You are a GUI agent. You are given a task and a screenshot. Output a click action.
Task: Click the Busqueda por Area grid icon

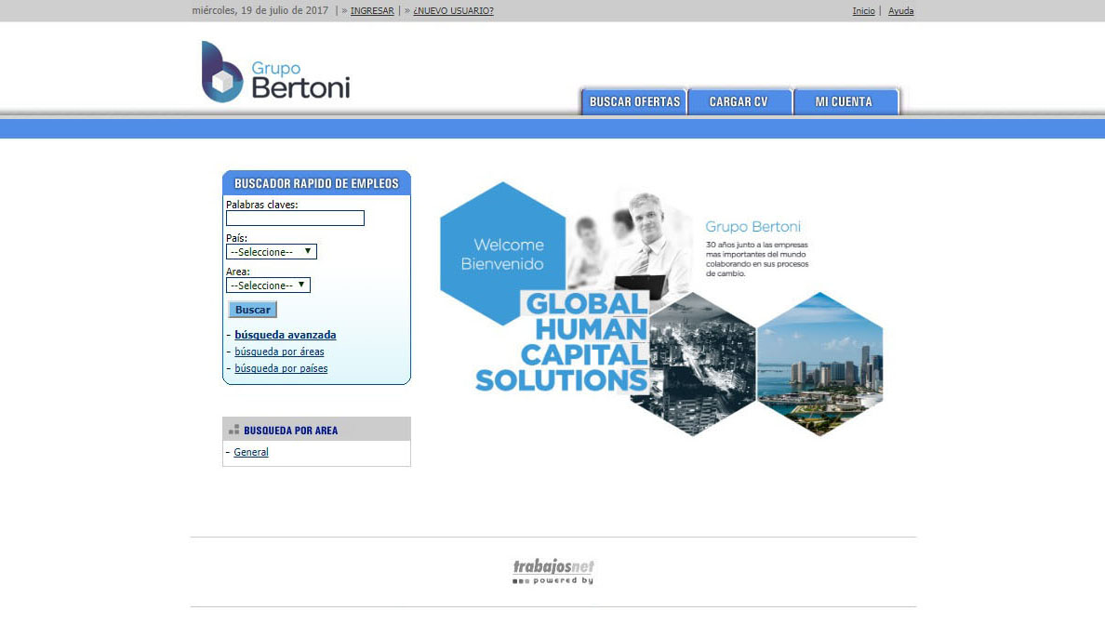233,430
